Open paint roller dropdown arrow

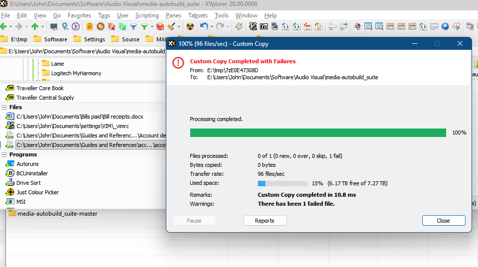click(x=179, y=27)
